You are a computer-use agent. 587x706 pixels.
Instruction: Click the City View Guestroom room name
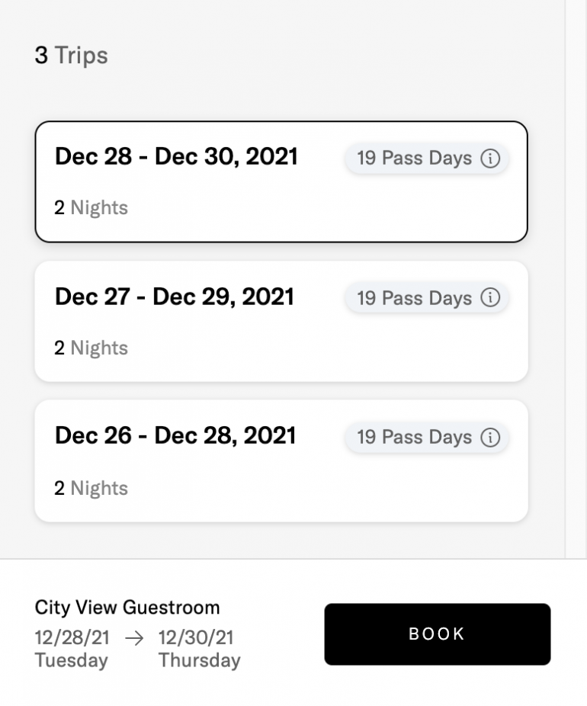127,608
